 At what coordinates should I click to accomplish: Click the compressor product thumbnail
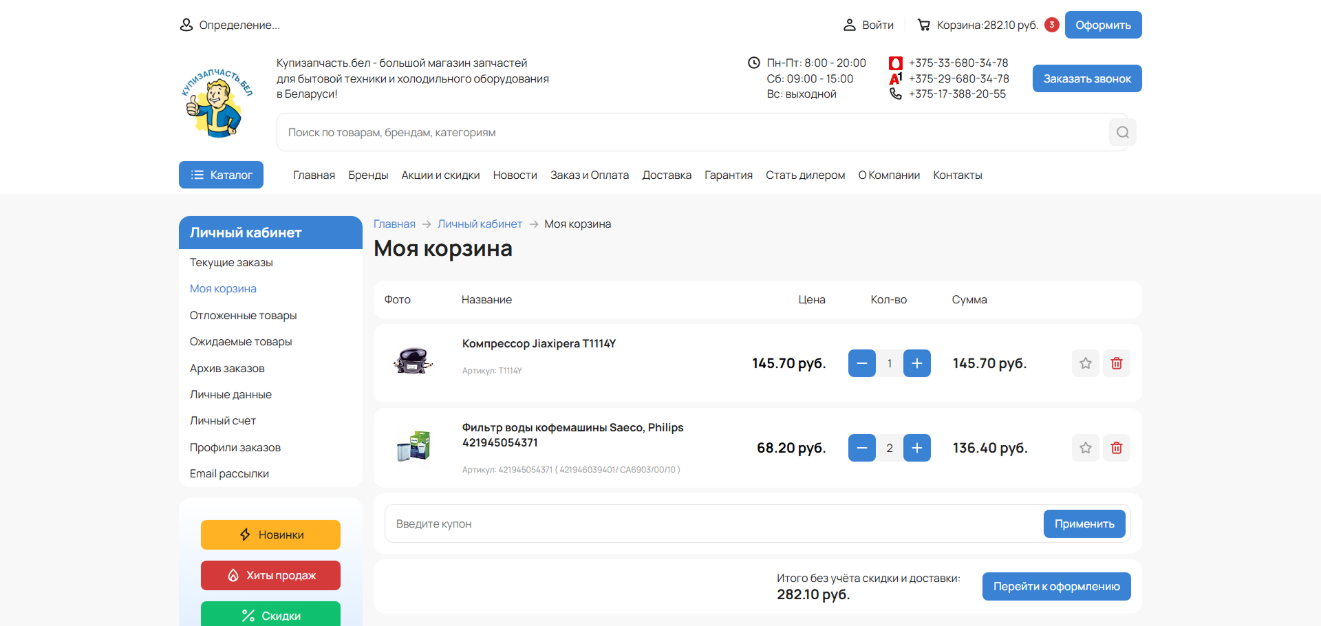click(x=413, y=360)
